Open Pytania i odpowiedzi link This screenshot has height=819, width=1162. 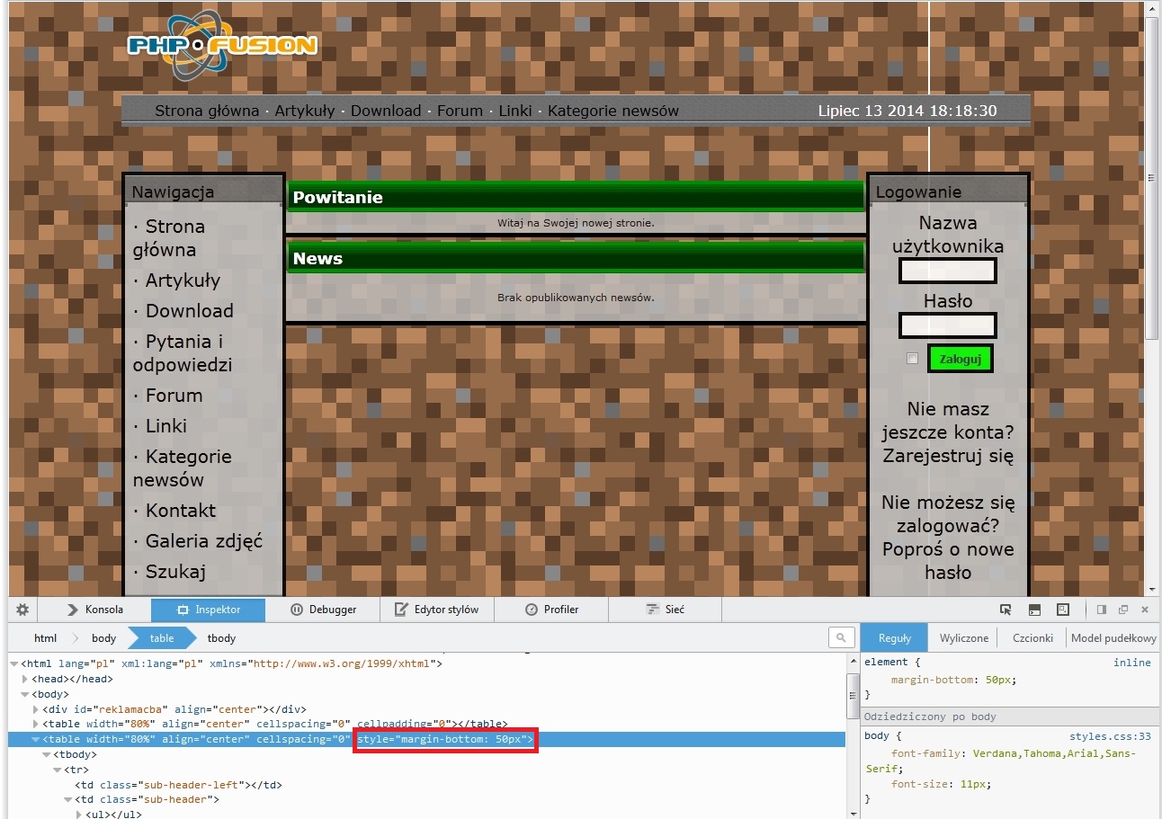pos(183,353)
